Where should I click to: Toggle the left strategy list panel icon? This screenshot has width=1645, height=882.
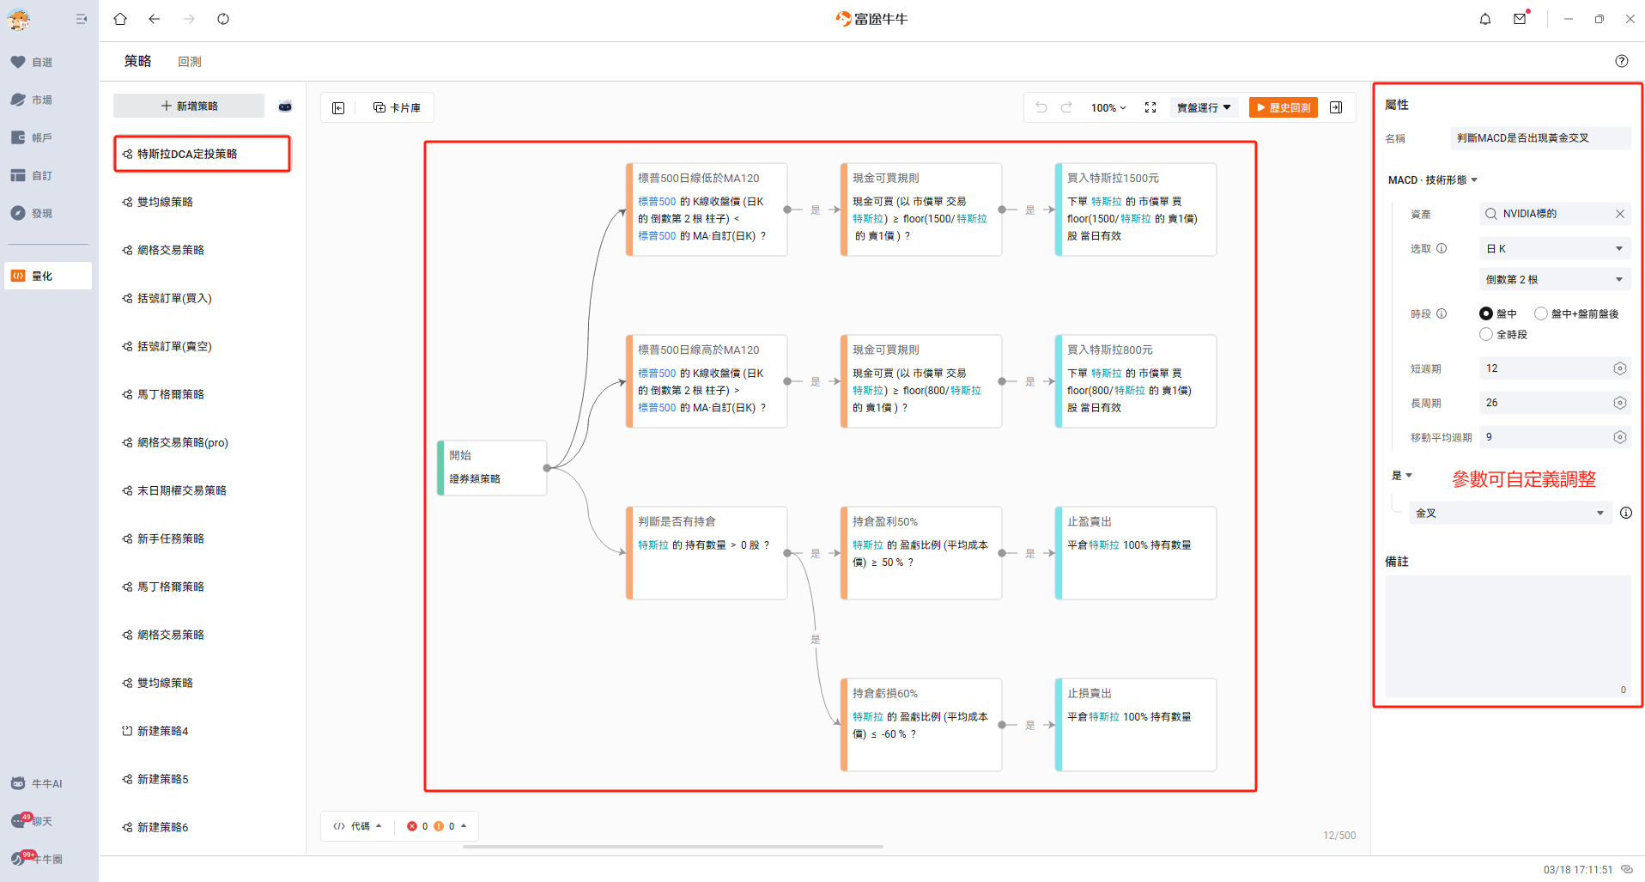(338, 107)
